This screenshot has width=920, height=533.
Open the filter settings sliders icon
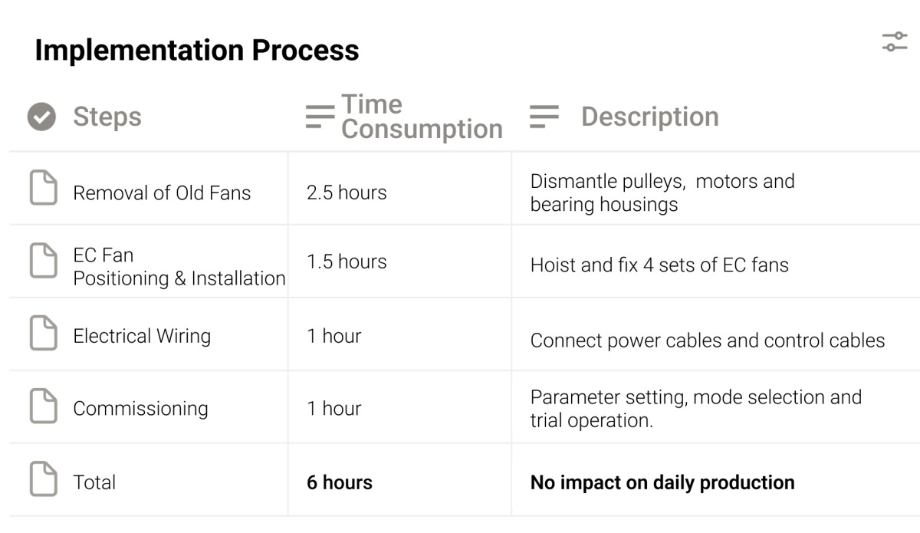[x=895, y=42]
